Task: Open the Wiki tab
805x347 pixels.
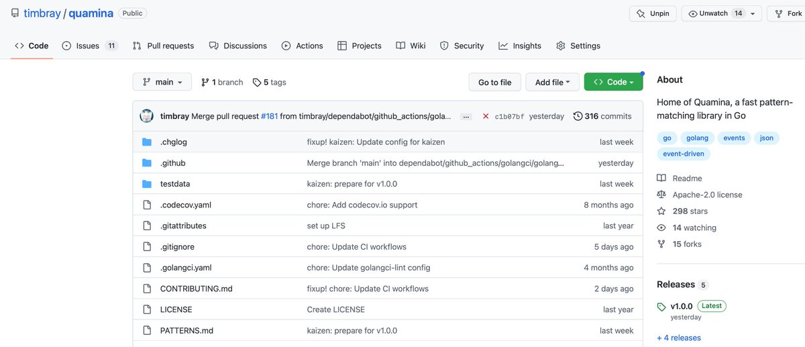Action: point(411,46)
